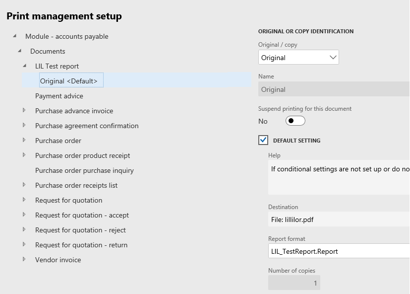
Task: Toggle Suspend printing for this document
Action: click(295, 121)
